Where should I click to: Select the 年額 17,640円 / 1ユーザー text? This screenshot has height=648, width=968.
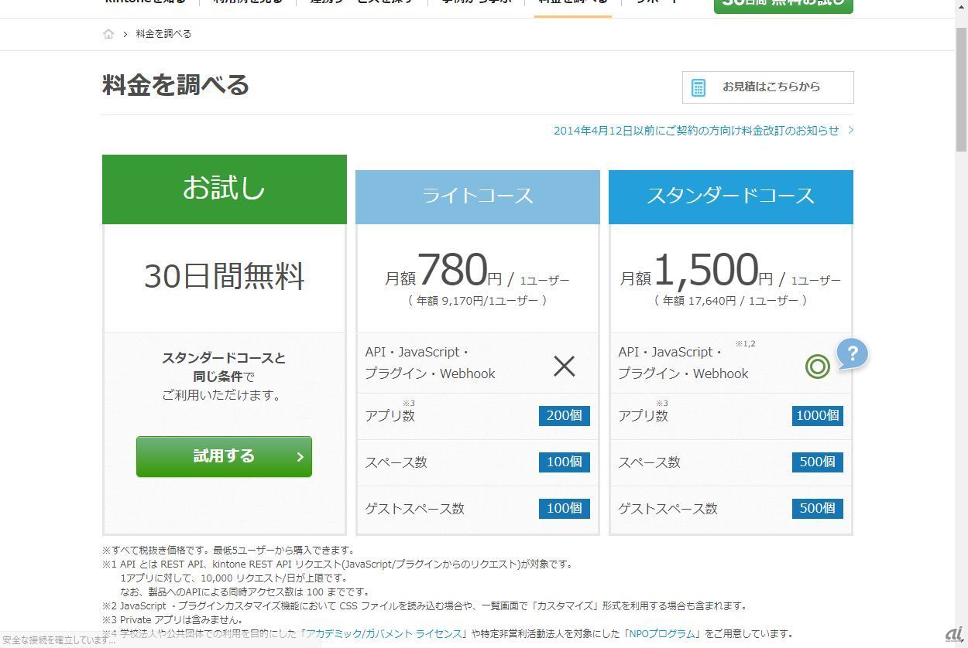731,301
